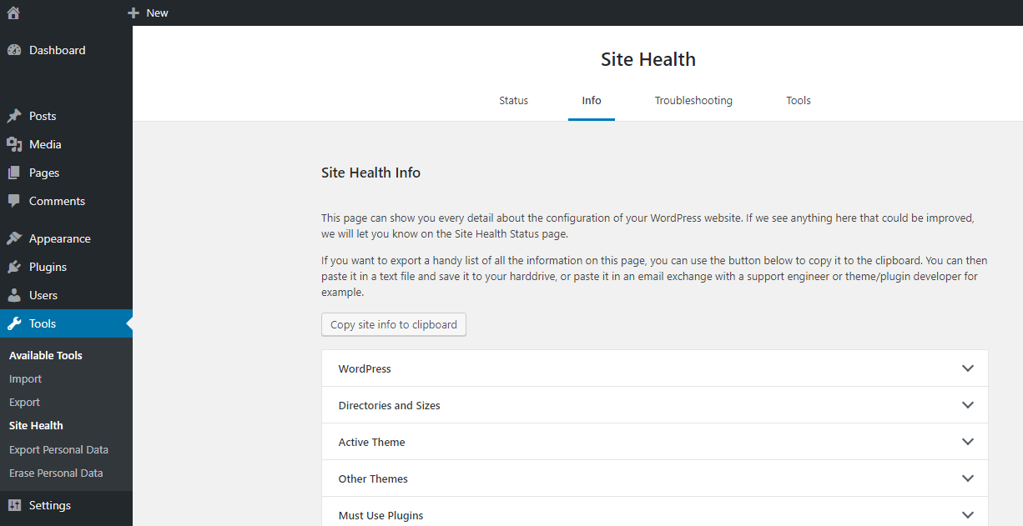Viewport: 1023px width, 526px height.
Task: Go to the Import tools page
Action: point(25,378)
